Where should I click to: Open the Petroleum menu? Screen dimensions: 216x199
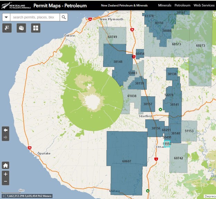[182, 6]
